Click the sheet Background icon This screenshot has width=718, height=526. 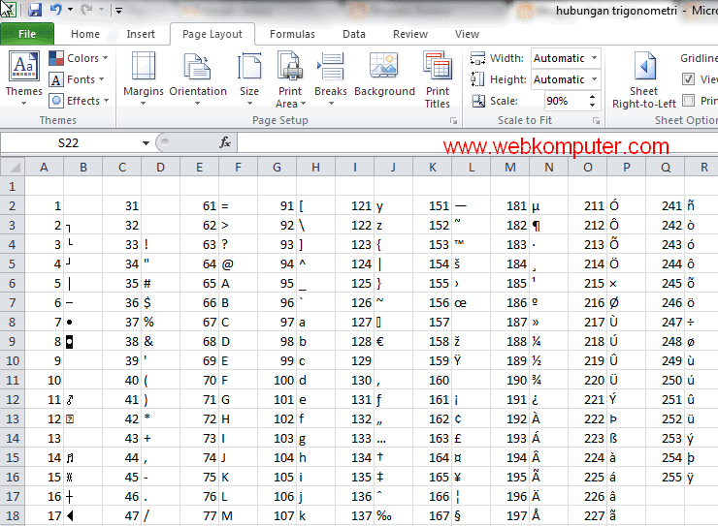coord(383,65)
